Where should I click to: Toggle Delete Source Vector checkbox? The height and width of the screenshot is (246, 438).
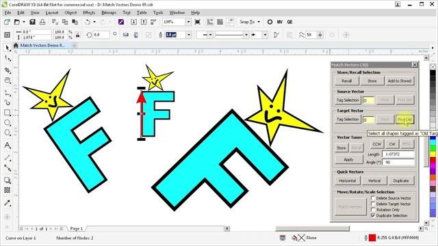(x=373, y=198)
